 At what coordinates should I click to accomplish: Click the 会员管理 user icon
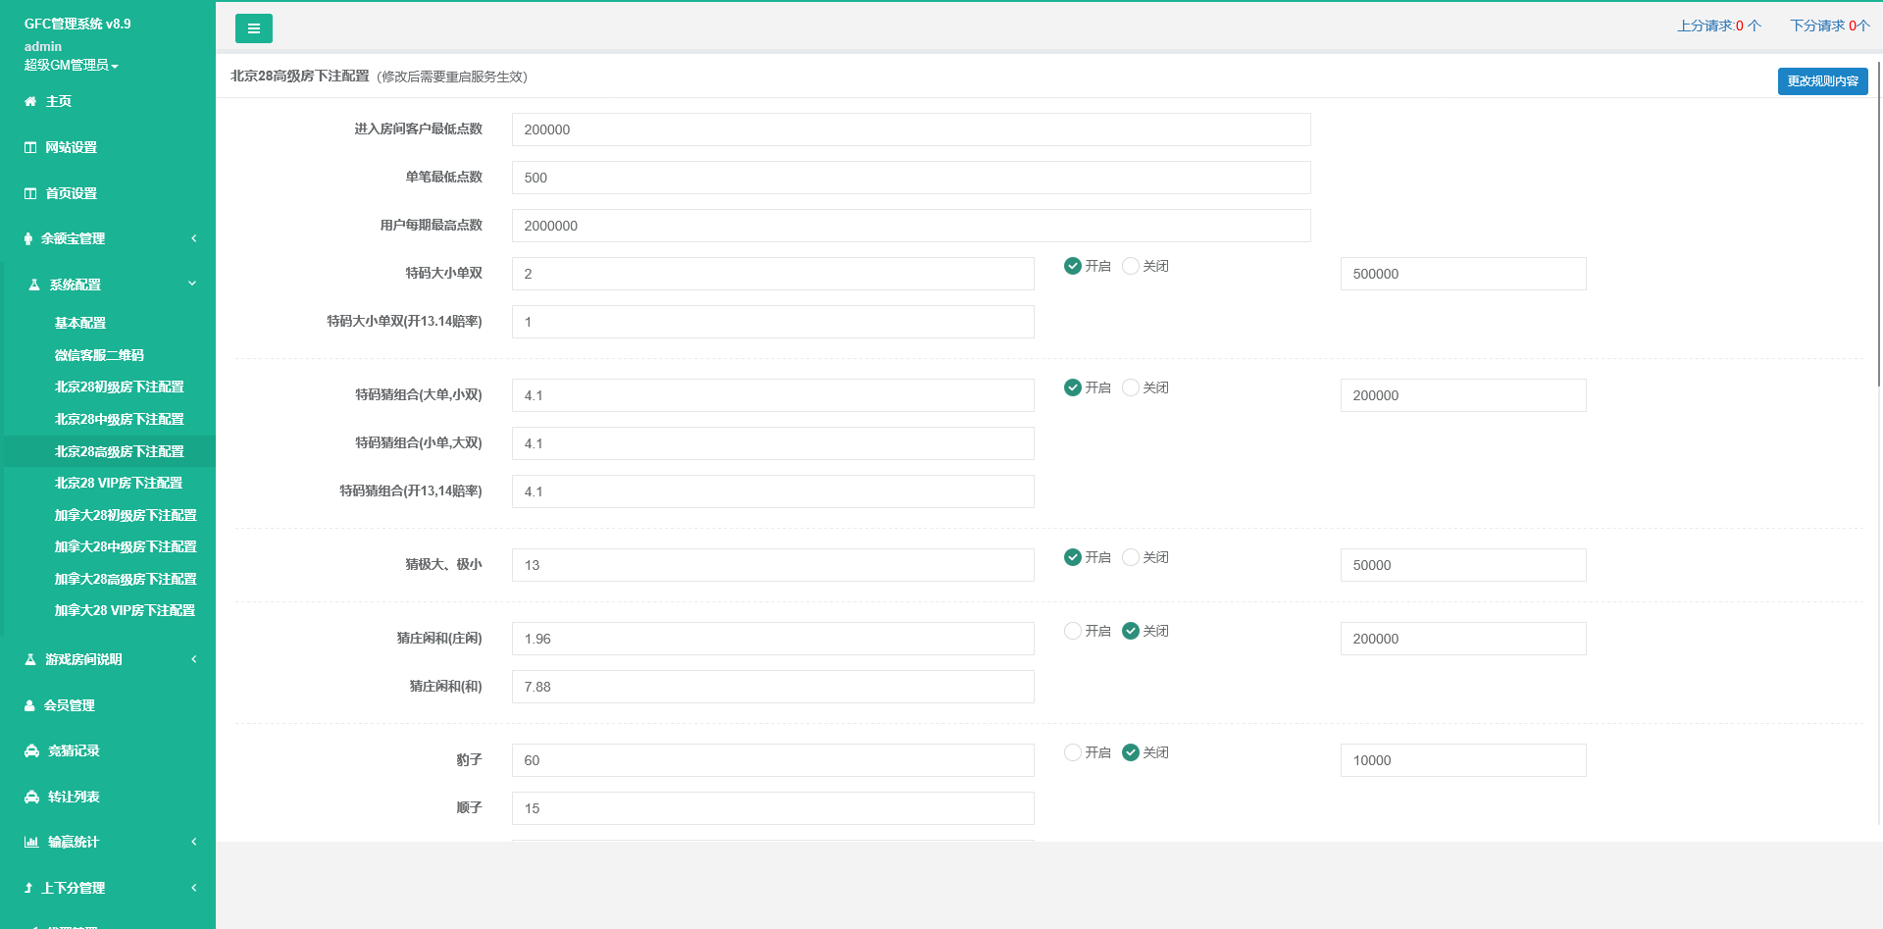pyautogui.click(x=30, y=705)
